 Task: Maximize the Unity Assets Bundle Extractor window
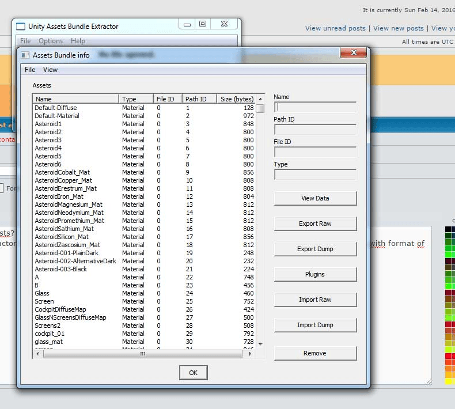click(x=203, y=24)
